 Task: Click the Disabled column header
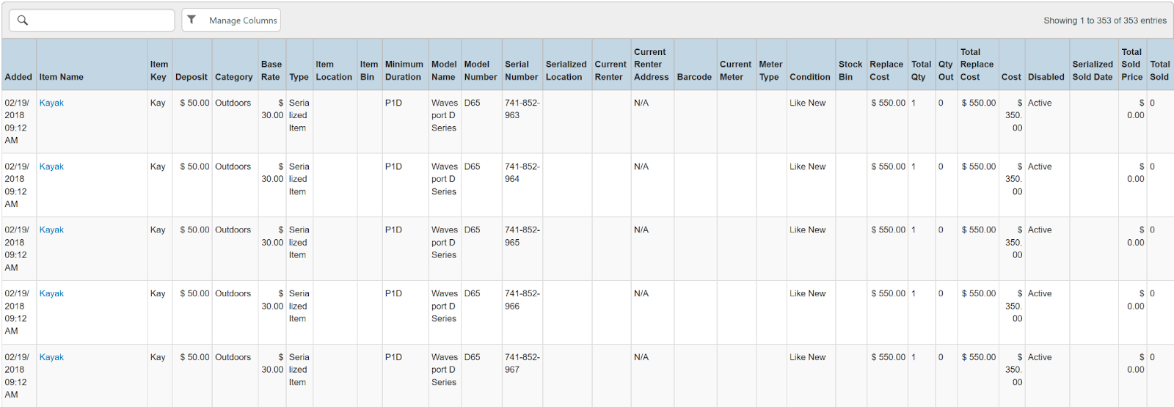[1046, 77]
